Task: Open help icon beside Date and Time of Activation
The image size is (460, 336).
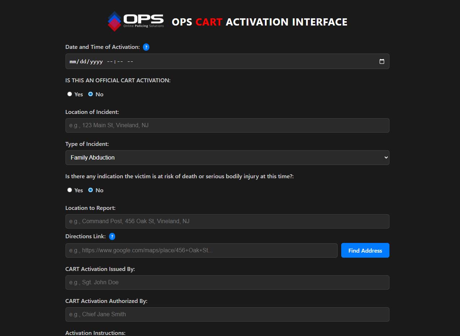Action: point(146,47)
